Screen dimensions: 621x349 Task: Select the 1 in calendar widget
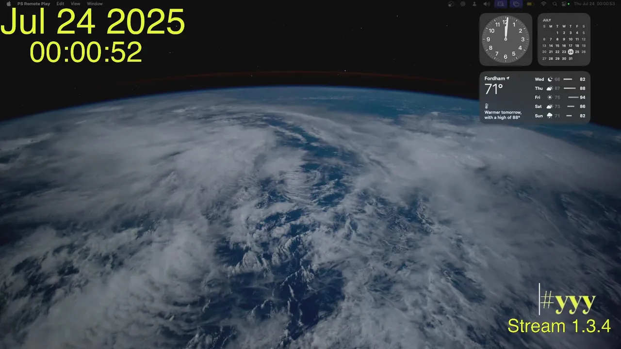click(557, 32)
